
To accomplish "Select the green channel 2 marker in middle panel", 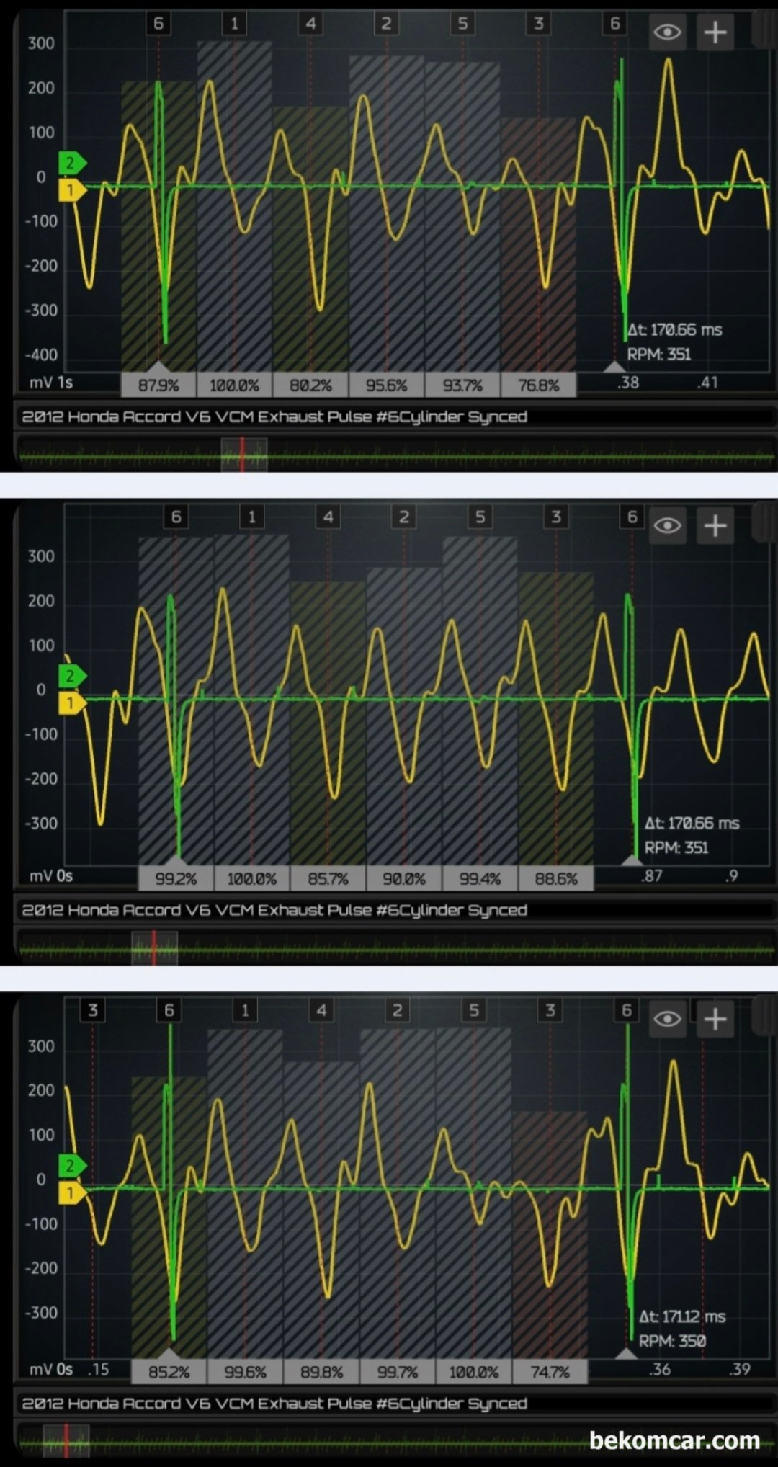I will pos(71,676).
